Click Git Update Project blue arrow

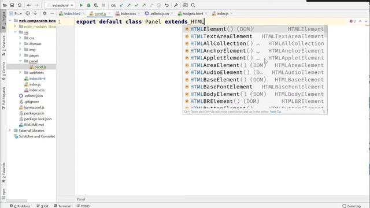(121, 5)
